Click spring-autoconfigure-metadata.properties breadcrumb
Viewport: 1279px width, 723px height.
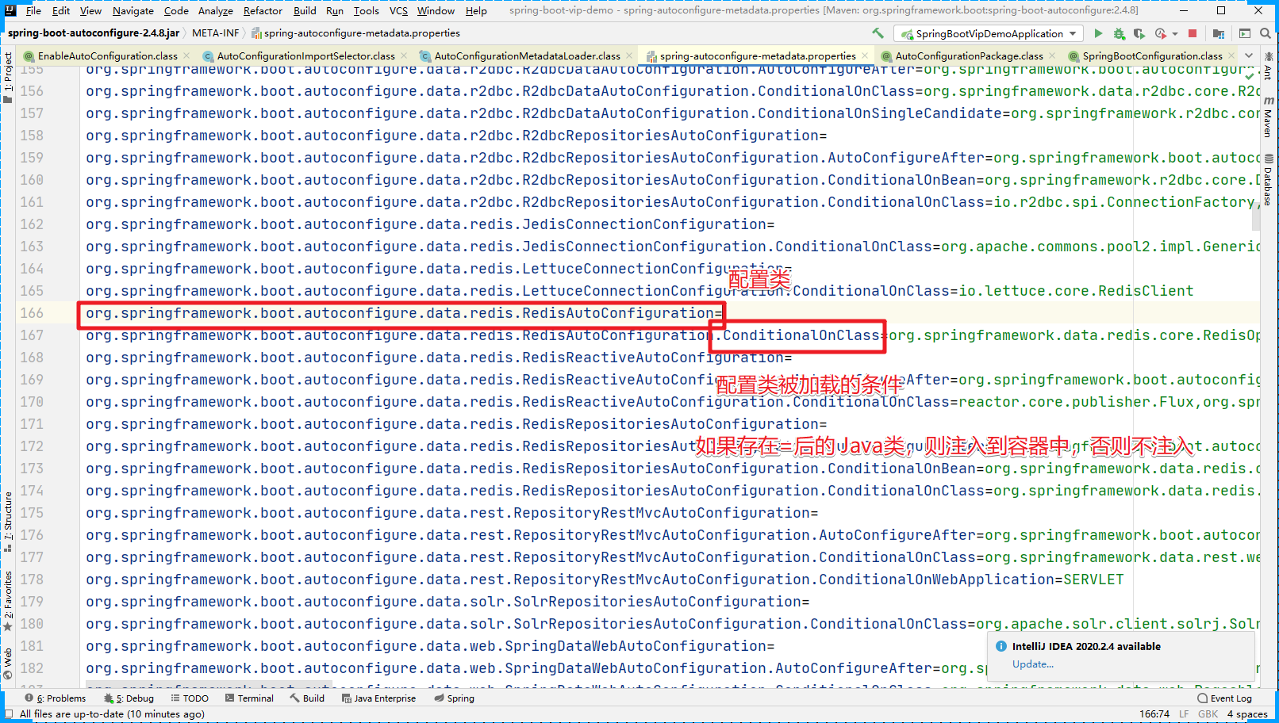[355, 33]
